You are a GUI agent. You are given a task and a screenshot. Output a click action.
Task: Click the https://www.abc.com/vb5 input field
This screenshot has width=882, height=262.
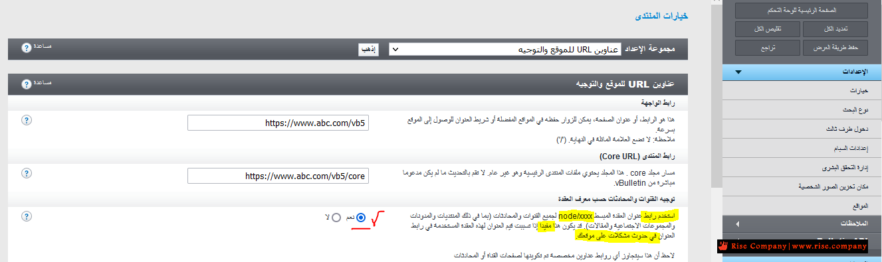[278, 123]
